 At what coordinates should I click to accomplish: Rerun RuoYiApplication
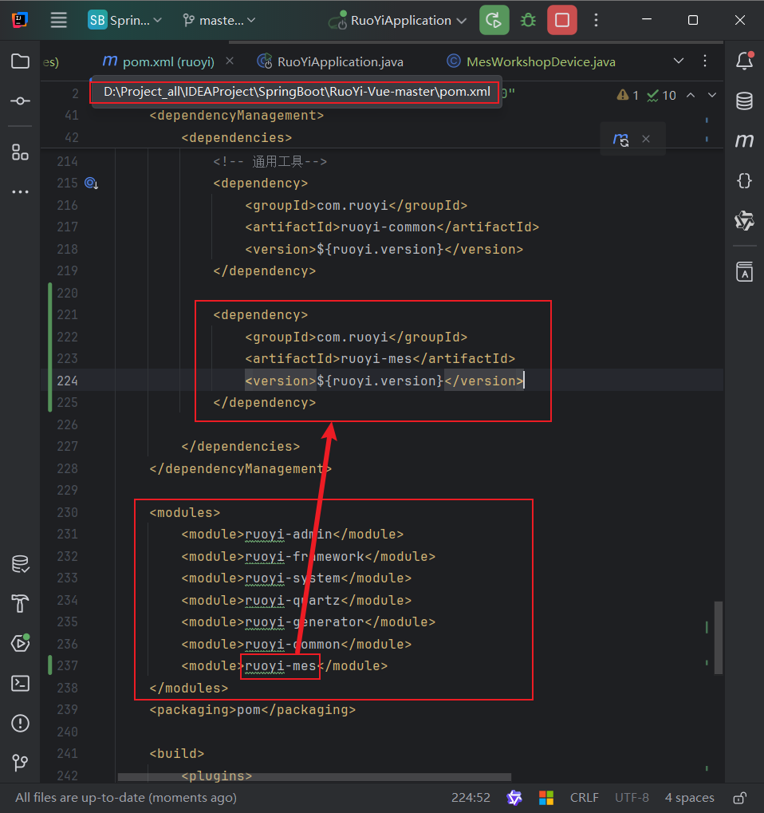point(494,20)
